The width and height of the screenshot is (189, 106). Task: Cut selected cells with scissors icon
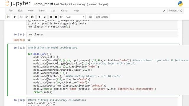[21, 17]
